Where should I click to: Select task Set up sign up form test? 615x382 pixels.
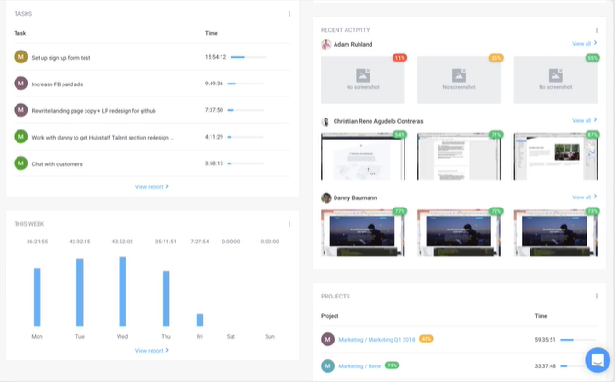click(61, 58)
